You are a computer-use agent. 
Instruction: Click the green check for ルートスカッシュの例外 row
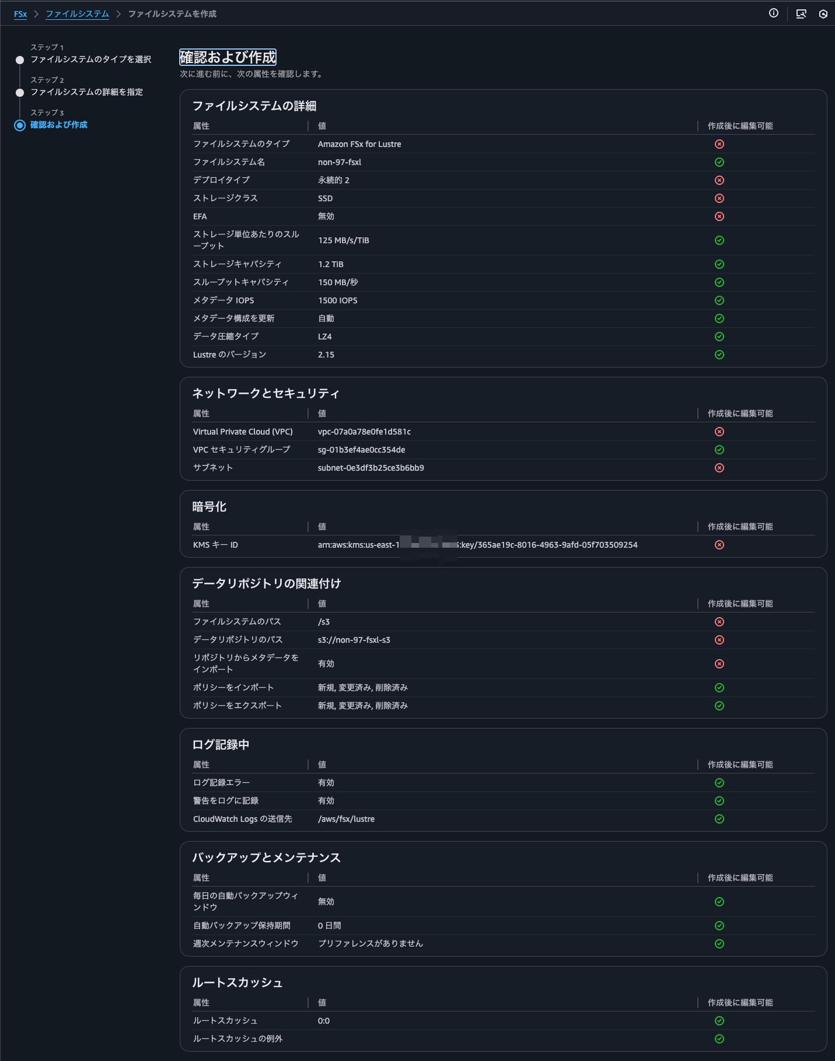[719, 1039]
